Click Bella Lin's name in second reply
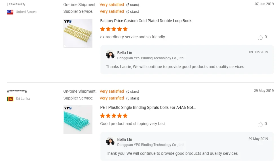The height and width of the screenshot is (161, 279). click(124, 139)
